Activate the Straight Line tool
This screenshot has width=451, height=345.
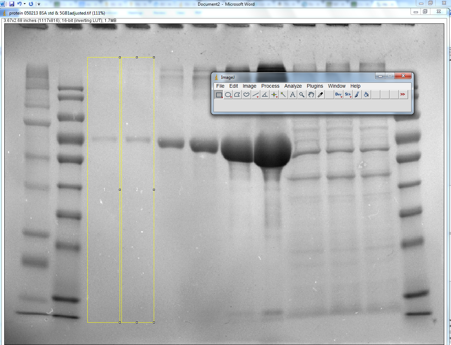pos(256,95)
